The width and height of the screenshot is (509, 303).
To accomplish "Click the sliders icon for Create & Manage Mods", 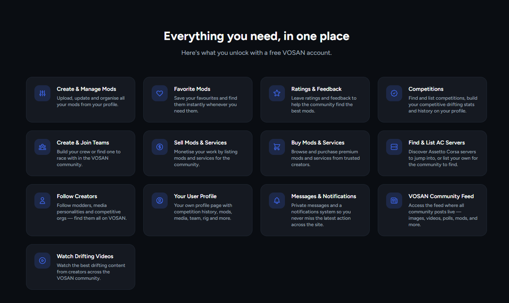I will point(42,93).
